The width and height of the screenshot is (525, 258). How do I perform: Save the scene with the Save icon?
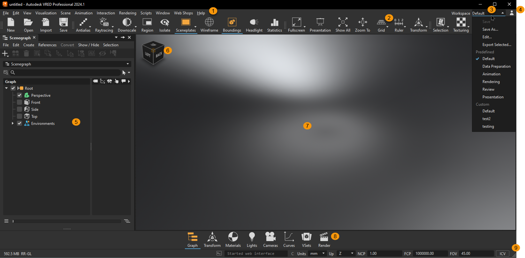pyautogui.click(x=64, y=25)
